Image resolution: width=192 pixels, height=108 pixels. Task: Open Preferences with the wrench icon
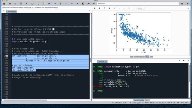(x=88, y=4)
